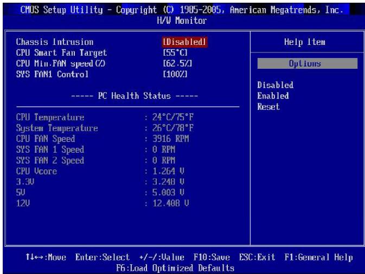Click the 0 RPM value for SYS FAN 1
The image size is (365, 274).
(164, 149)
